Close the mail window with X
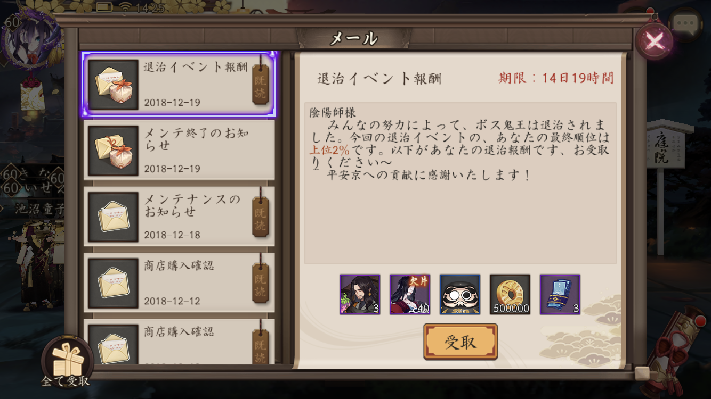711x399 pixels. pos(654,40)
